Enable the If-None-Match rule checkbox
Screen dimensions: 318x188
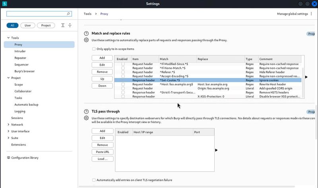coord(123,68)
